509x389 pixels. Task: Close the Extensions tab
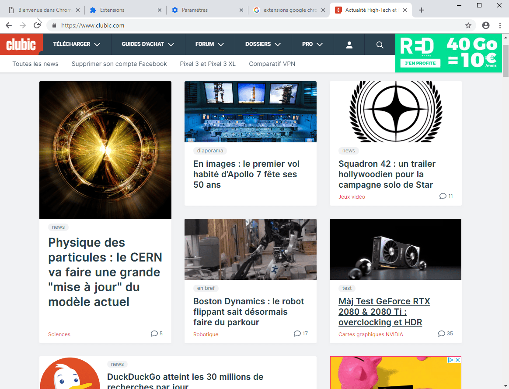[x=159, y=10]
